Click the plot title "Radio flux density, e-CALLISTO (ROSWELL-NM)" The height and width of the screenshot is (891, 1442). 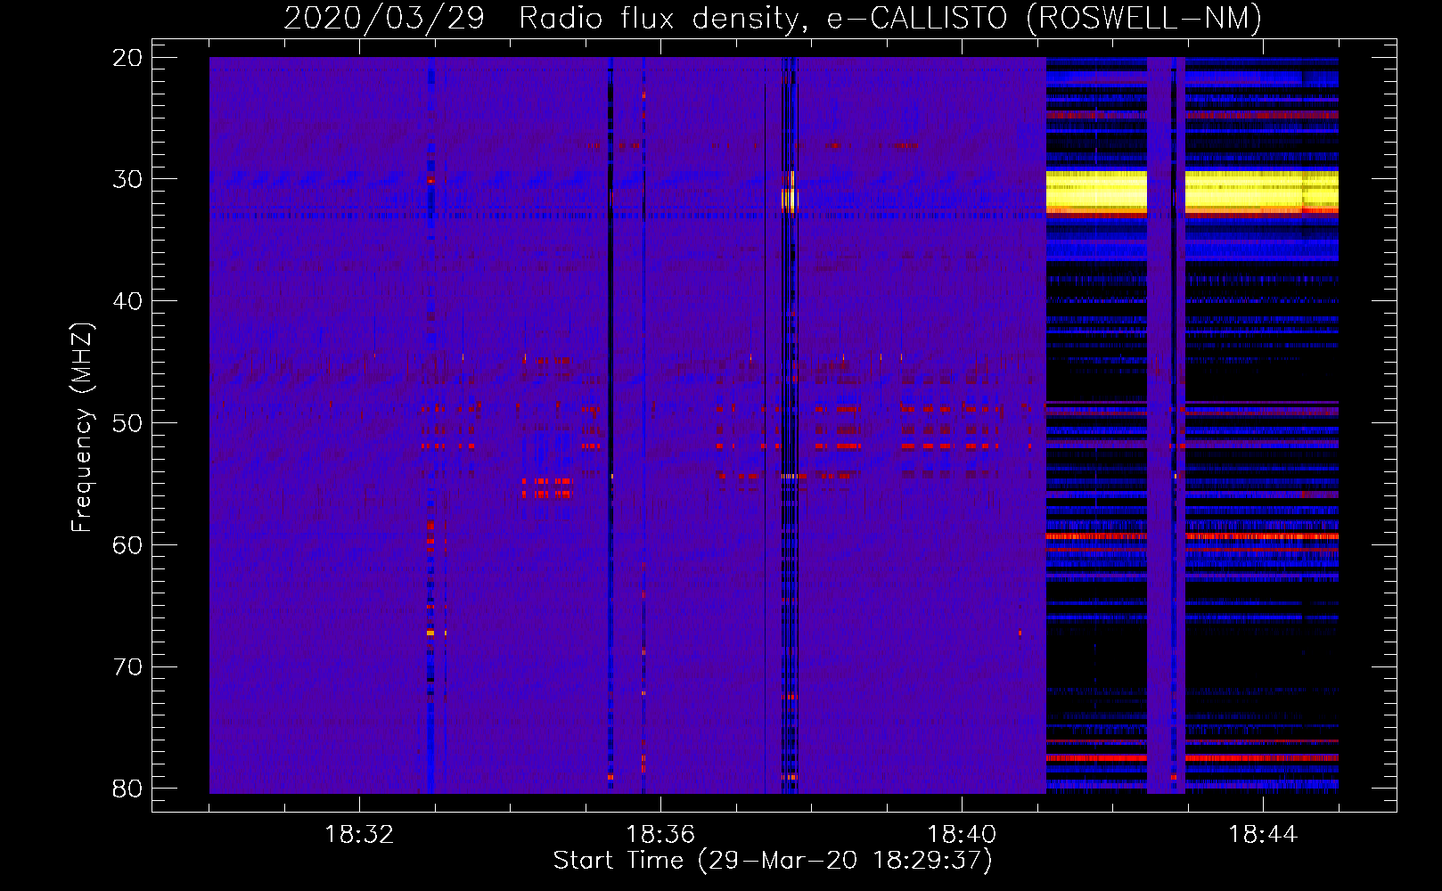point(890,18)
